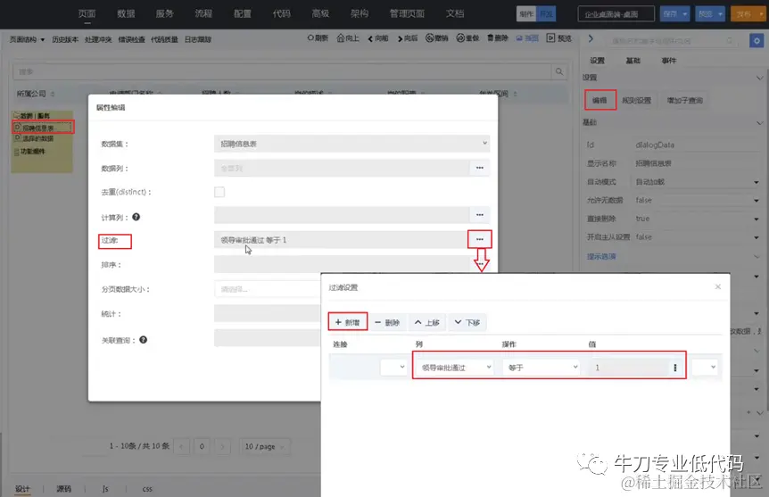Click the 增加子查询 button
Viewport: 769px width, 497px height.
pos(684,100)
